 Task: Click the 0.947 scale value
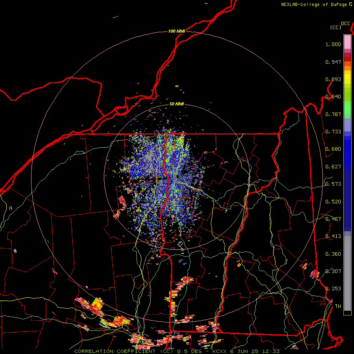pyautogui.click(x=333, y=62)
